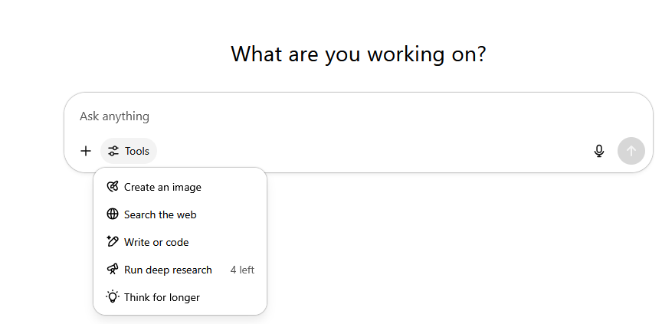Click the "4 left" deep research counter
This screenshot has width=662, height=324.
tap(242, 270)
